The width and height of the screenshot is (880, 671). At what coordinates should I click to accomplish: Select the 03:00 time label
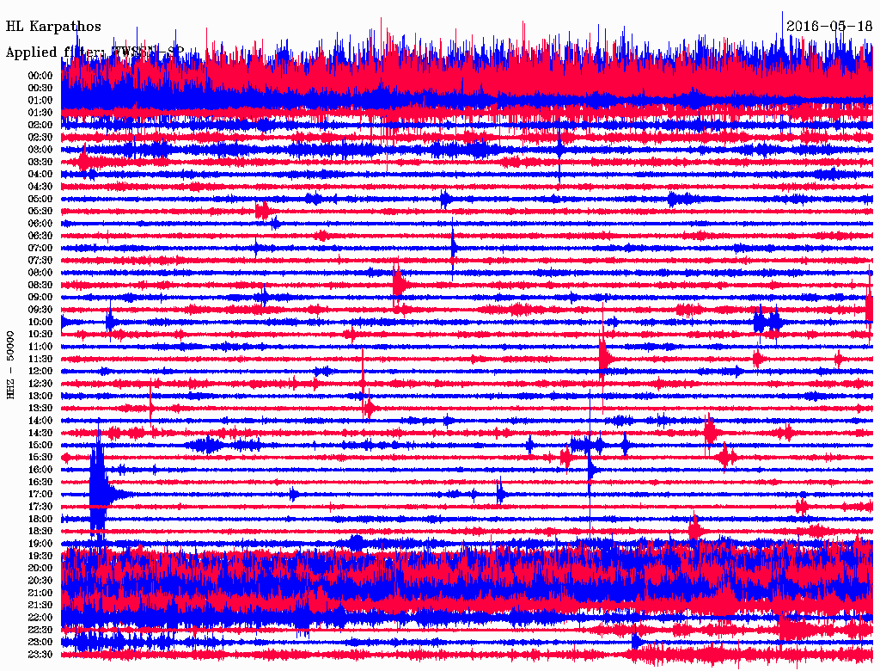[x=40, y=150]
